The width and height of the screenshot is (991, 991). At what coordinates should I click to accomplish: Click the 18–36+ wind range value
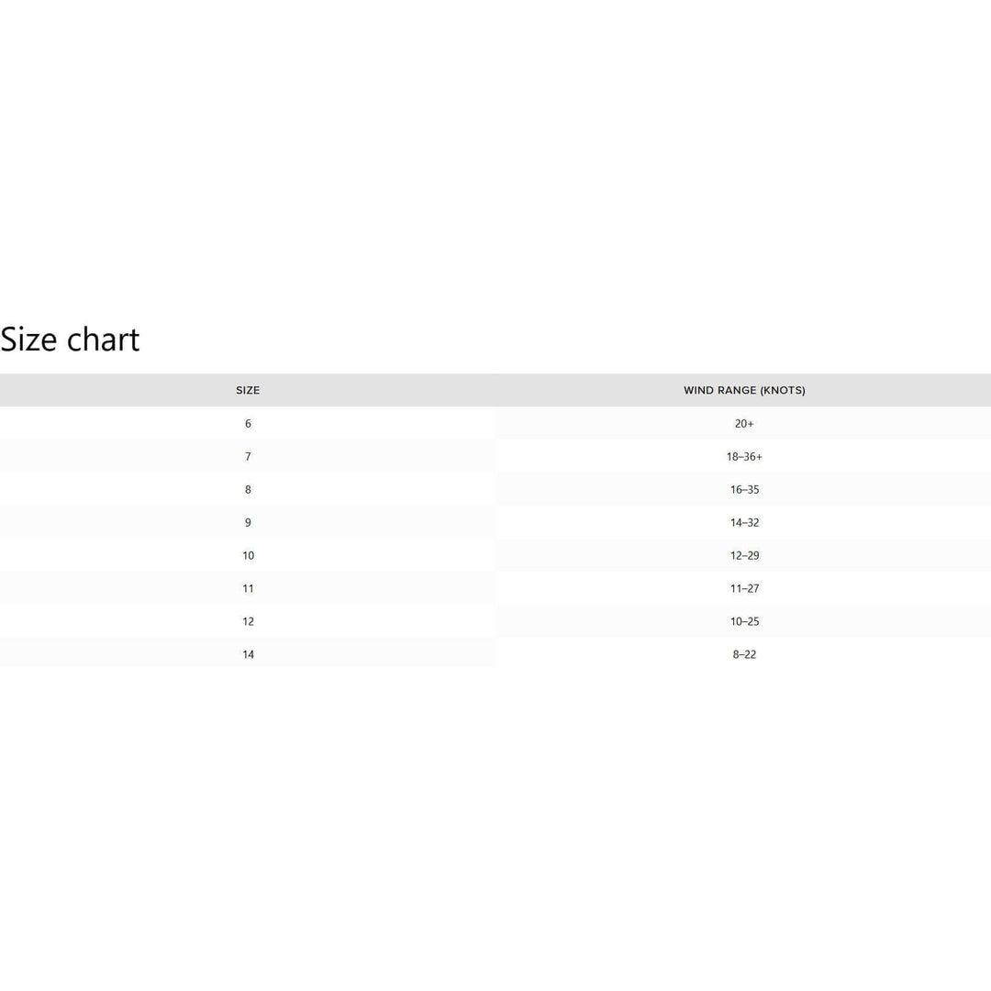point(744,457)
